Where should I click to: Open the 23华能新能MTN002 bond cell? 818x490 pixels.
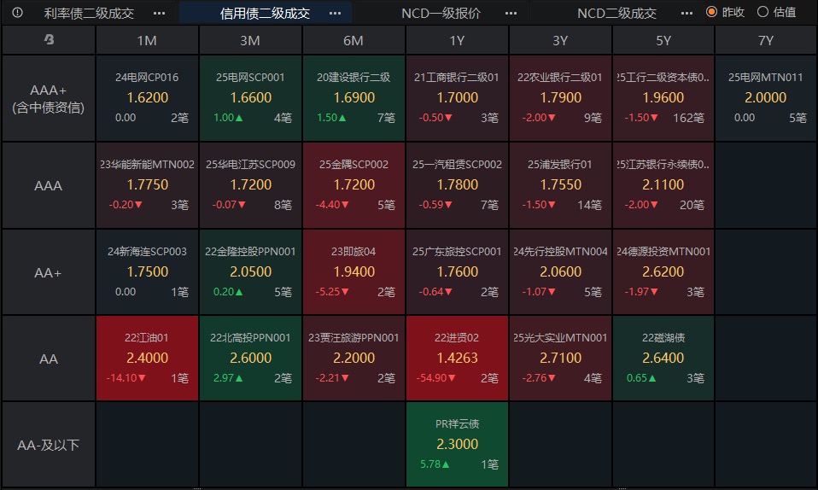point(147,185)
